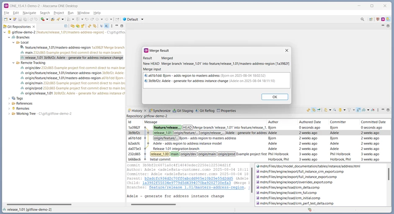Open the File menu
394x214 pixels.
pyautogui.click(x=7, y=13)
